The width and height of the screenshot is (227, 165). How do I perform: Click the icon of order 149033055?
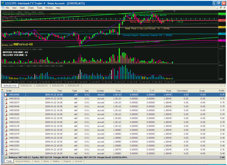6,110
